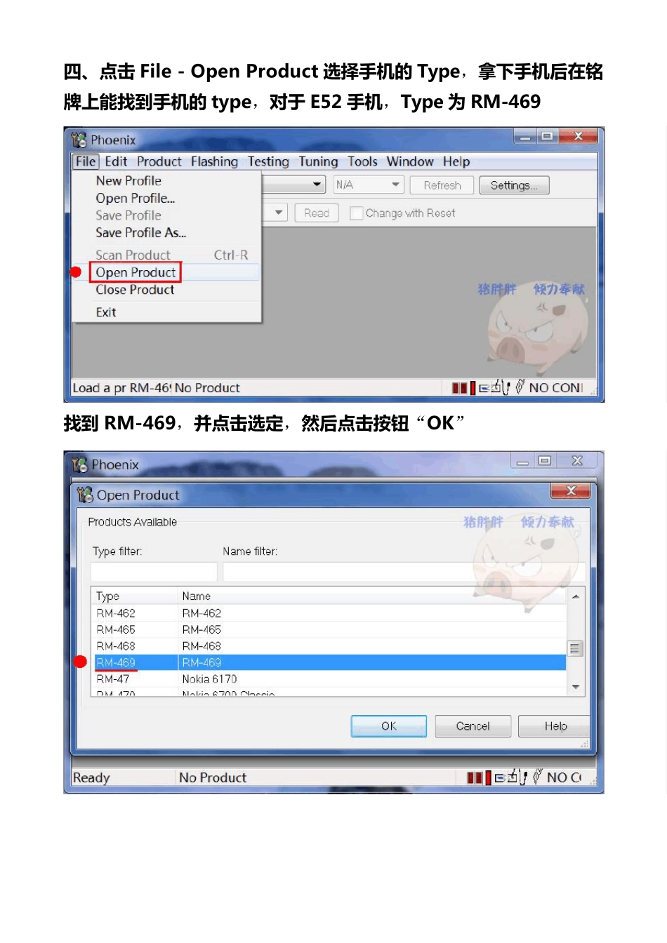Image resolution: width=667 pixels, height=943 pixels.
Task: Choose Save Profile menu entry
Action: pyautogui.click(x=128, y=215)
